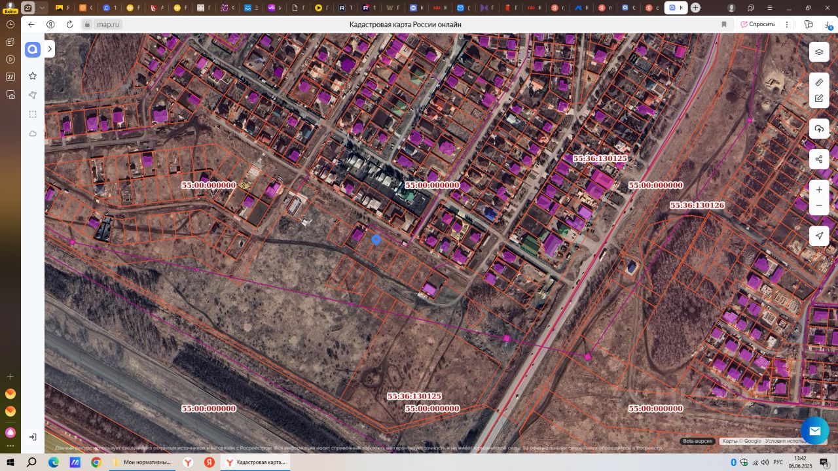
Task: Open the play icon in browser sidebar
Action: (x=10, y=59)
